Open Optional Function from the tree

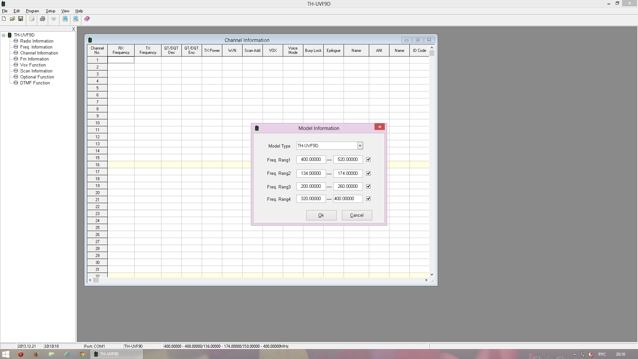(x=37, y=77)
